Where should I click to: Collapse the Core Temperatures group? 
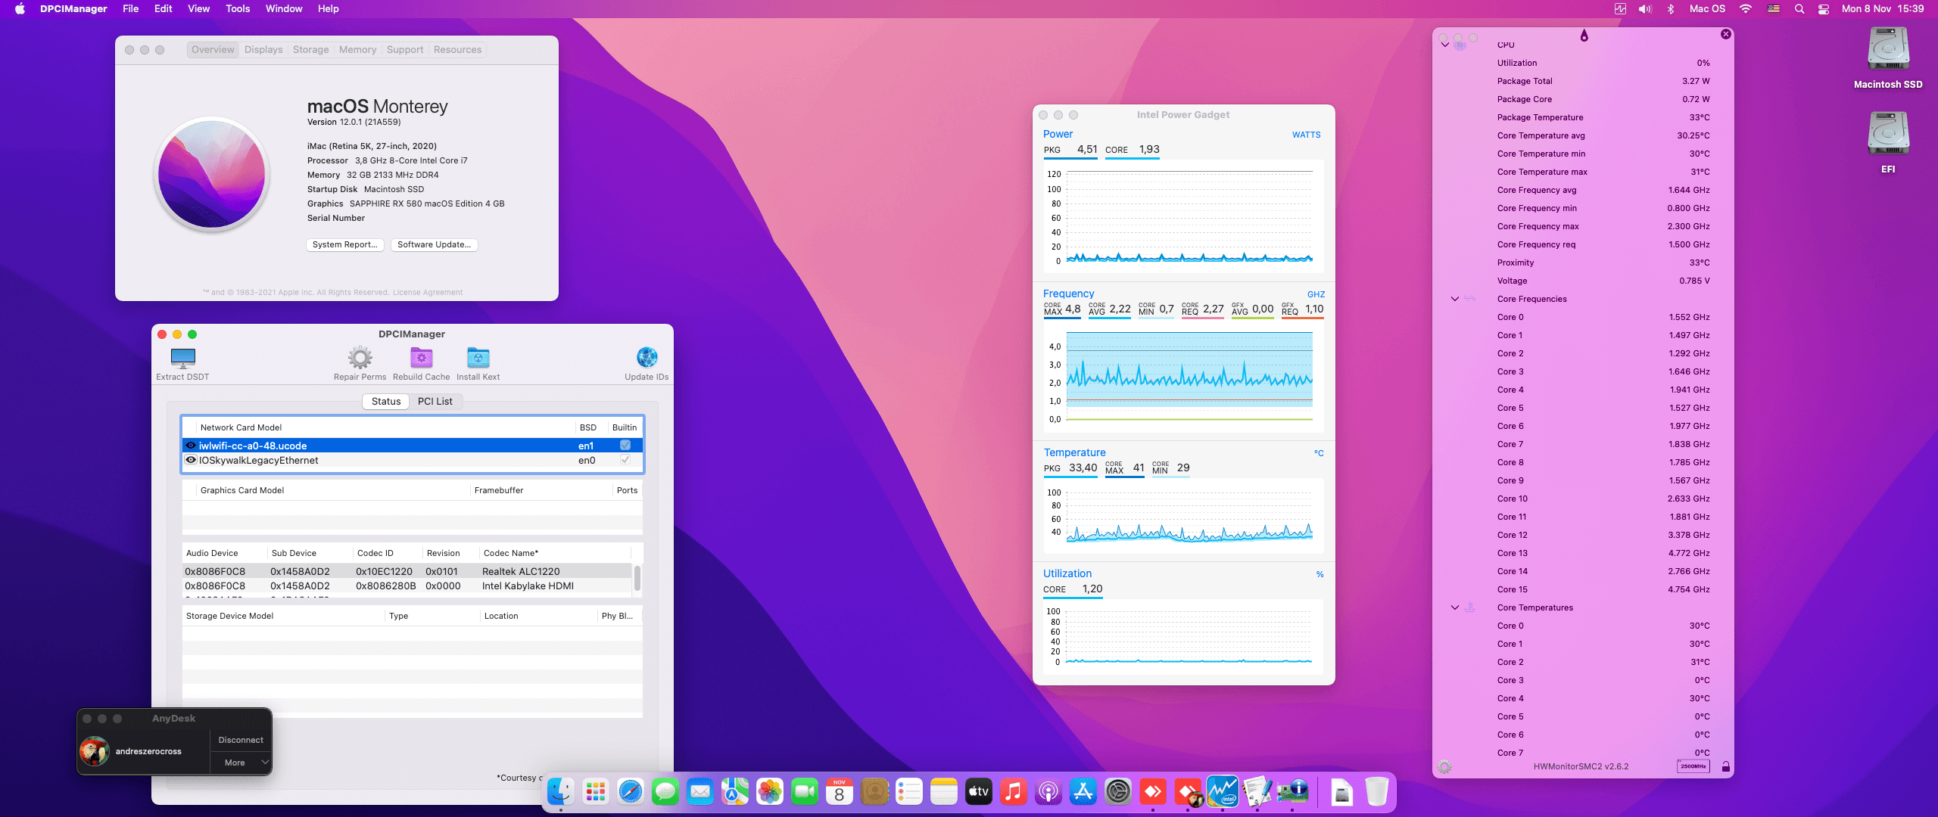pyautogui.click(x=1454, y=607)
